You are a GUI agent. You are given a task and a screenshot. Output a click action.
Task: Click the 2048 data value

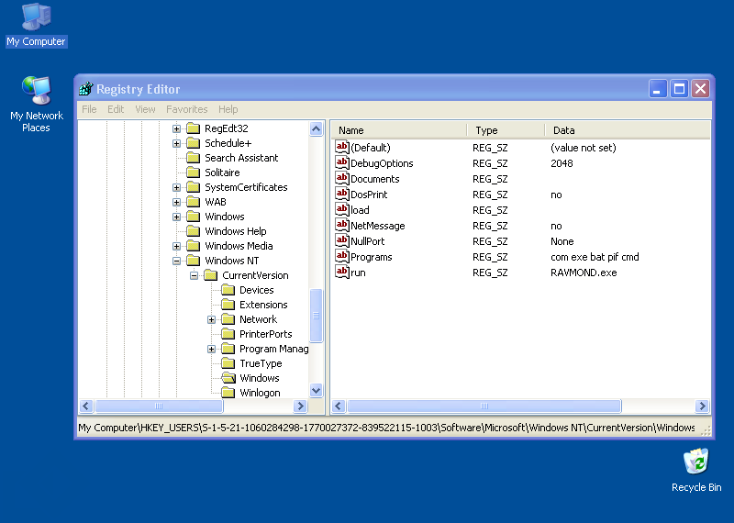pos(562,163)
